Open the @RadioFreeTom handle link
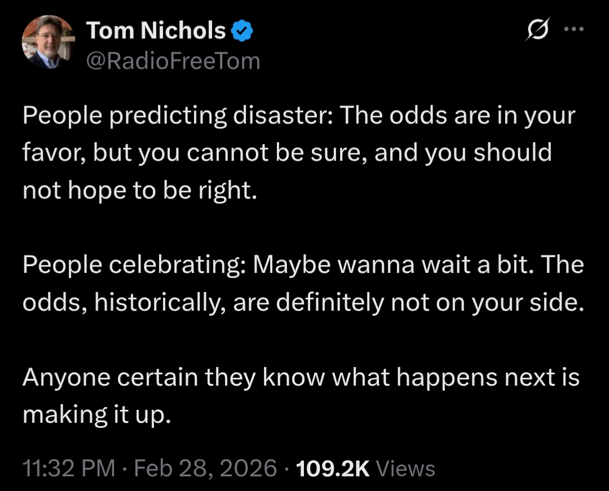This screenshot has width=609, height=491. [173, 60]
